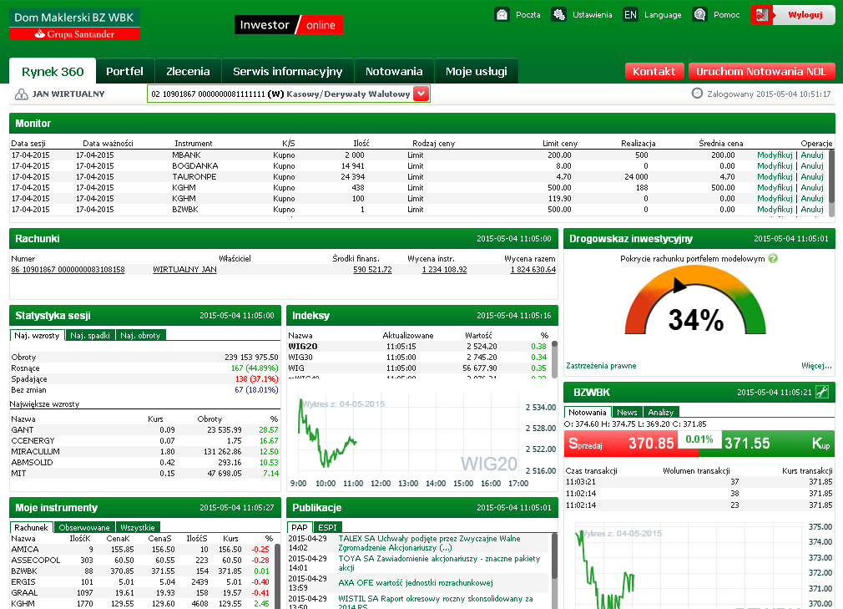Open the Poczta mail icon
843x609 pixels.
click(x=502, y=14)
